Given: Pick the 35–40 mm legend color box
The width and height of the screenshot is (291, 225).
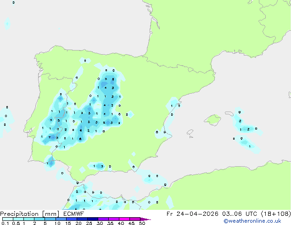Looking at the screenshot, I should pyautogui.click(x=113, y=219).
